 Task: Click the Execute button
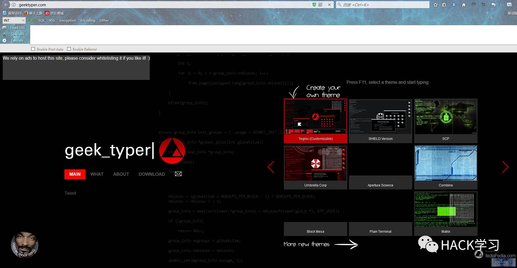pyautogui.click(x=13, y=41)
